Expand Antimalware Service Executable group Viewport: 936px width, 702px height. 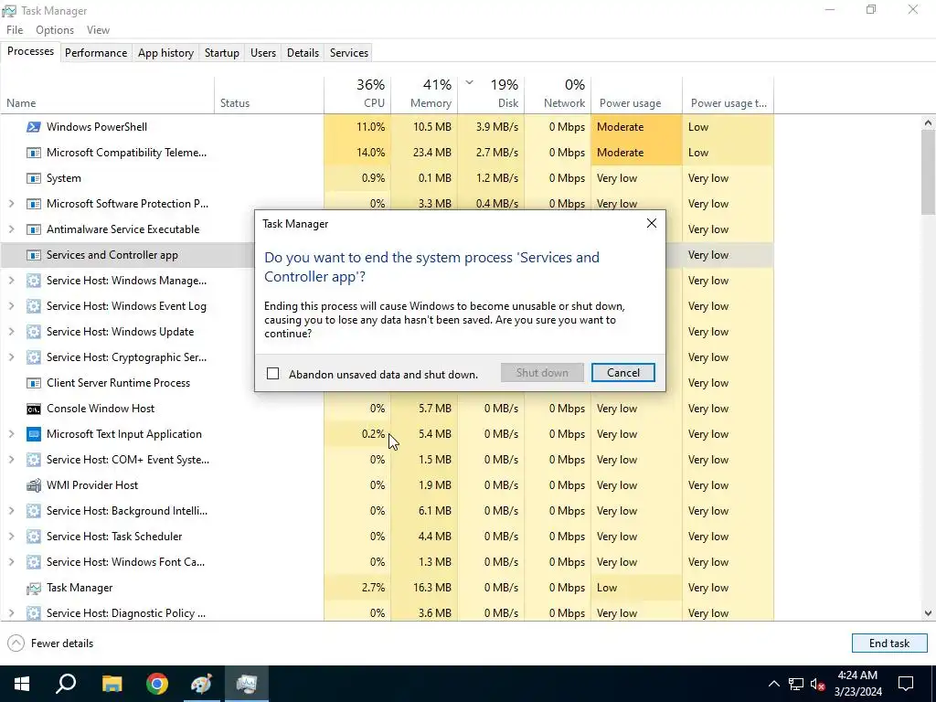pos(11,229)
